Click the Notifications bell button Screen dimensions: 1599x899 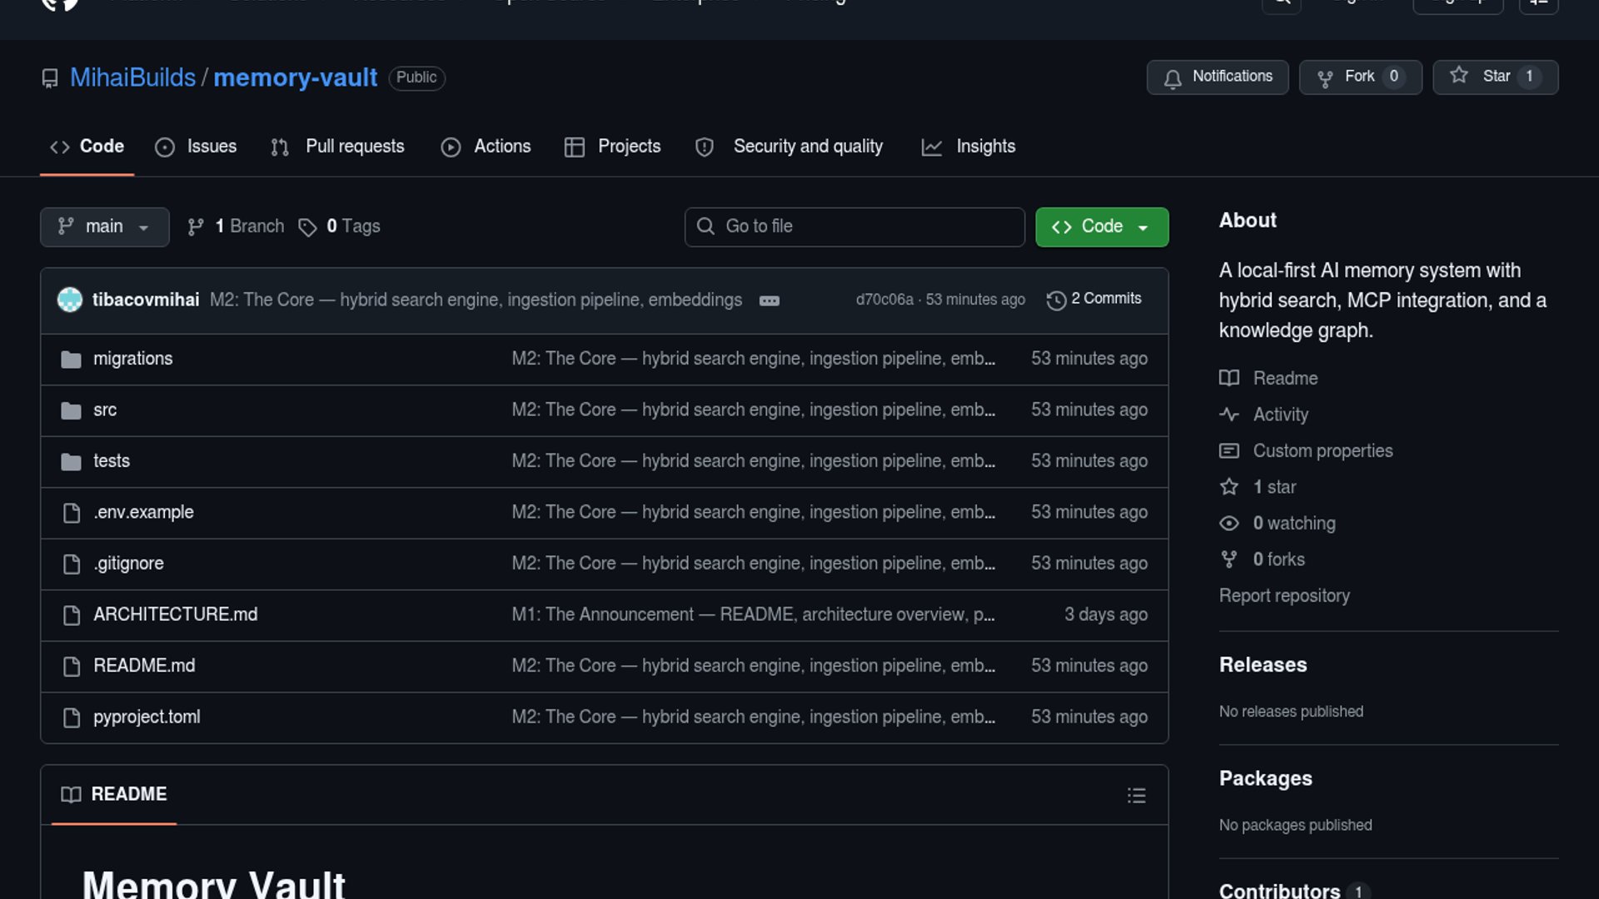[x=1217, y=77]
